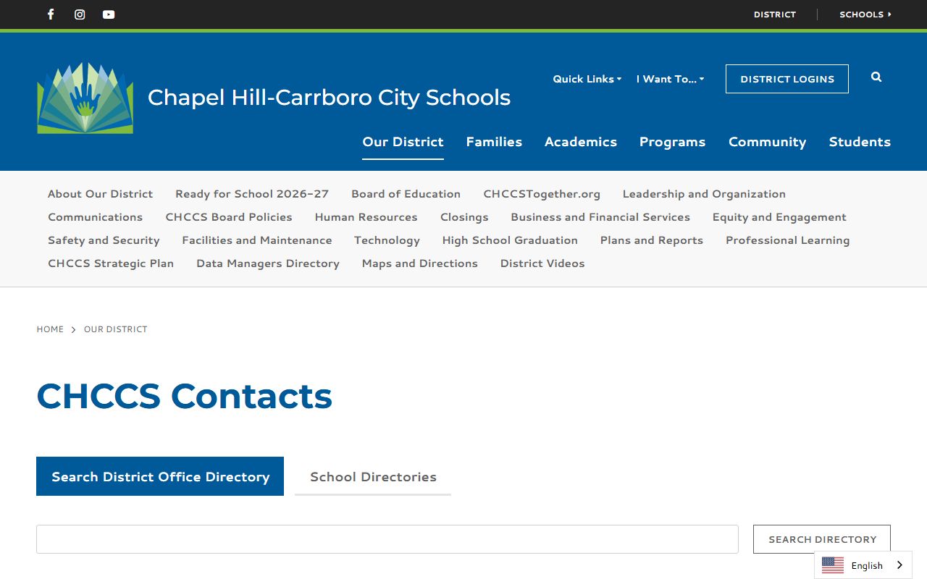Click the Search Directory button
927x579 pixels.
tap(822, 539)
